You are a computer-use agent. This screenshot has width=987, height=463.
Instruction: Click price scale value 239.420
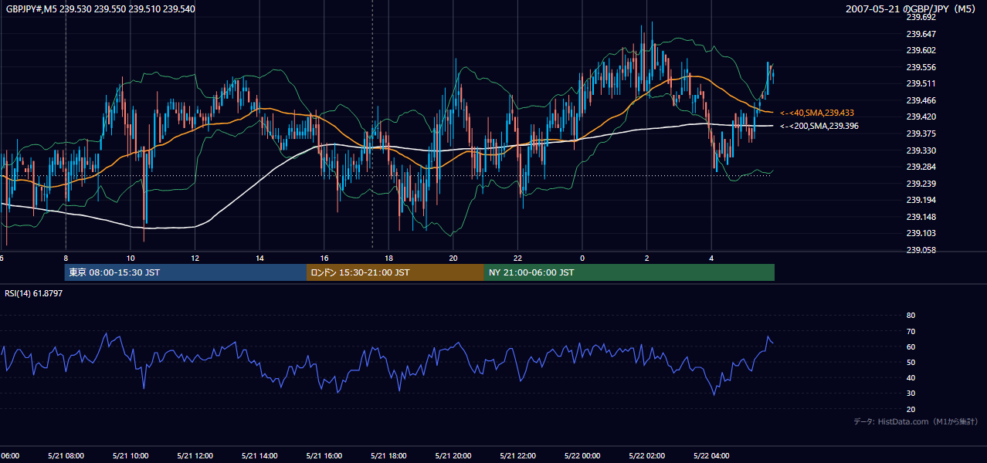(x=921, y=117)
